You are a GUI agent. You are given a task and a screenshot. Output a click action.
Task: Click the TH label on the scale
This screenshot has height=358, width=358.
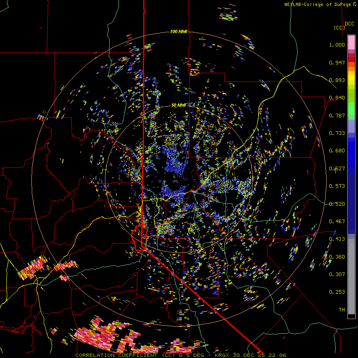coord(342,310)
